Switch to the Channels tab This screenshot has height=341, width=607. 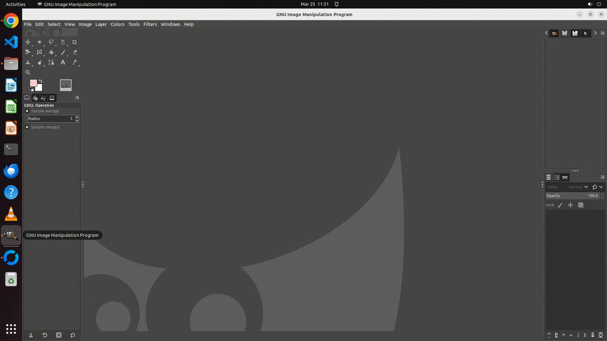pyautogui.click(x=557, y=177)
